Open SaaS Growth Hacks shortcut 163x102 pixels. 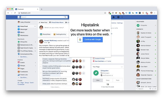[26, 48]
